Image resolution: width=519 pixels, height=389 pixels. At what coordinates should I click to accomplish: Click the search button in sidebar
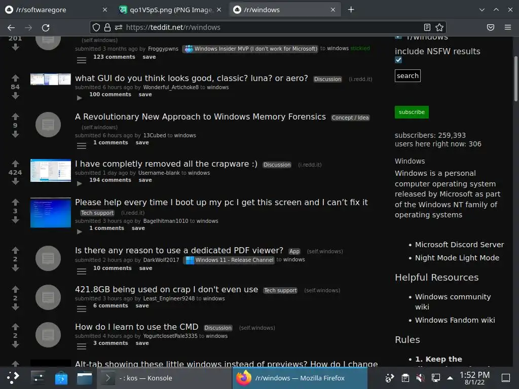pos(407,76)
